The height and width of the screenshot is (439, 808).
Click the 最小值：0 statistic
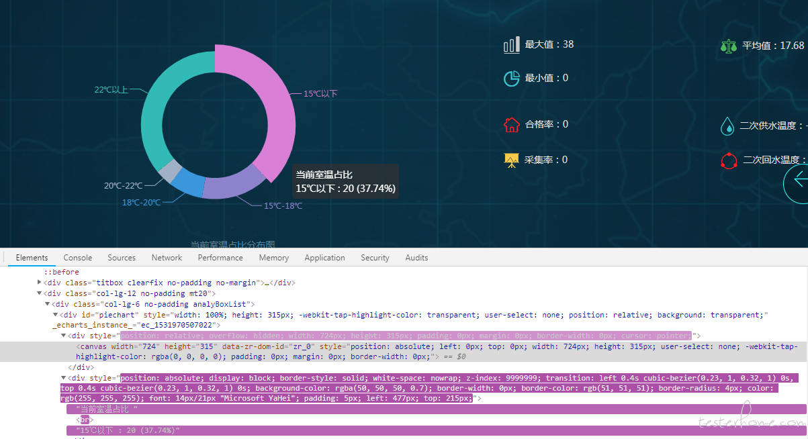click(547, 78)
